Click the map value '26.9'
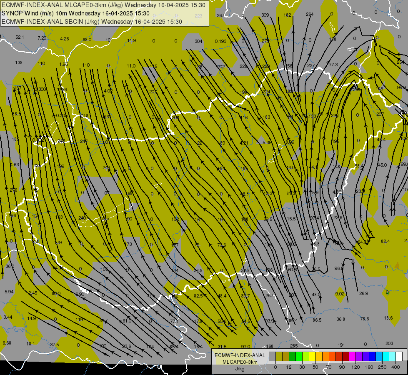Image resolution: width=408 pixels, height=375 pixels. (363, 293)
